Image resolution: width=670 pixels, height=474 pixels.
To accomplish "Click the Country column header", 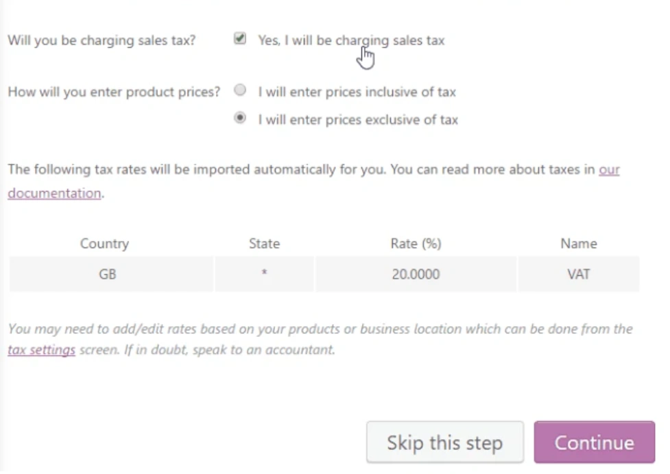I will (x=105, y=243).
